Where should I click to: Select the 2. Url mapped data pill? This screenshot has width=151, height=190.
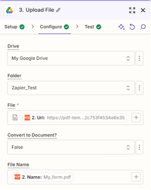(x=75, y=118)
